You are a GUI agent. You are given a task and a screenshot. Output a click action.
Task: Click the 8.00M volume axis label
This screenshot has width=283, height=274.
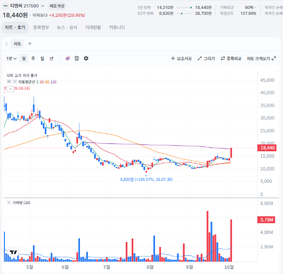(267, 204)
